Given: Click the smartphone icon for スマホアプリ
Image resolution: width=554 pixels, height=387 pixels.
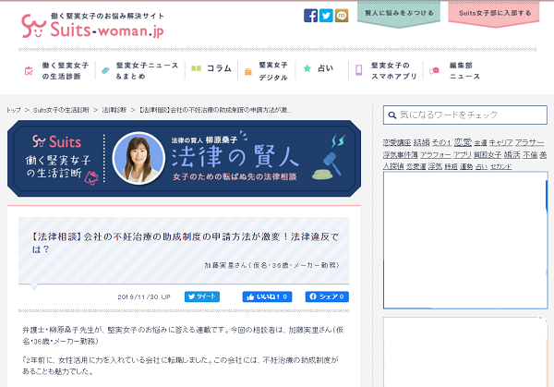Looking at the screenshot, I should click(x=358, y=69).
